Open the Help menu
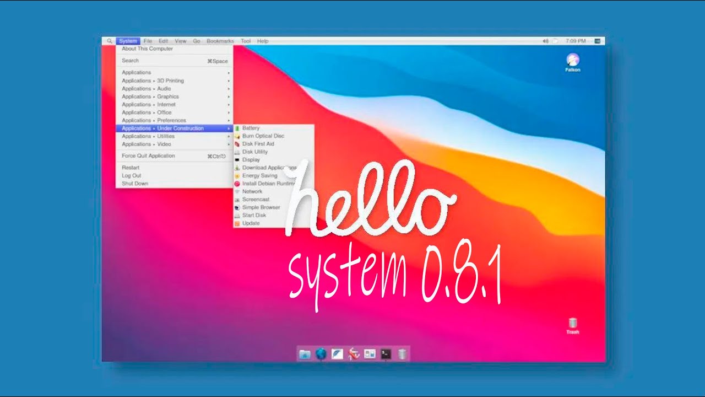 263,41
